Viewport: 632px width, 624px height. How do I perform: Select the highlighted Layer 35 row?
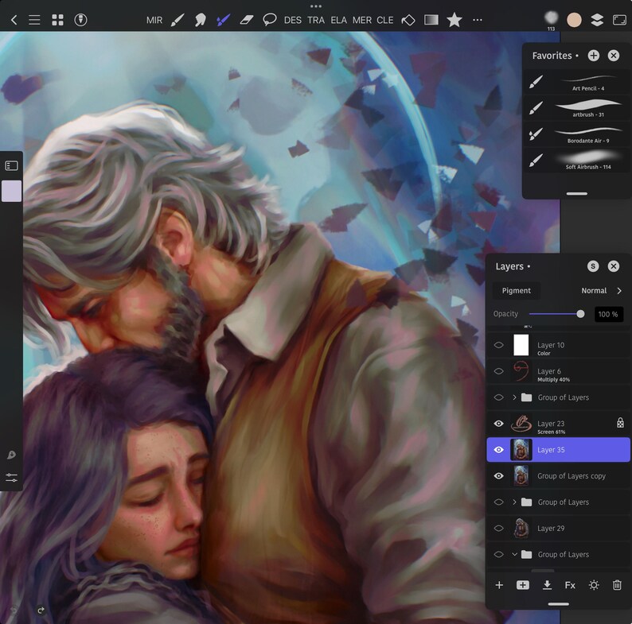coord(559,450)
